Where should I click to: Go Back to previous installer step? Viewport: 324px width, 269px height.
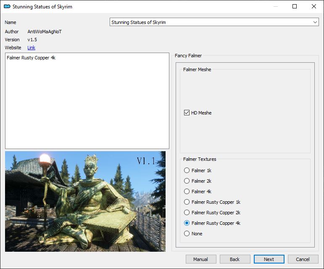[235, 259]
